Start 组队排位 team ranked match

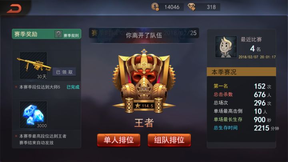tap(169, 140)
